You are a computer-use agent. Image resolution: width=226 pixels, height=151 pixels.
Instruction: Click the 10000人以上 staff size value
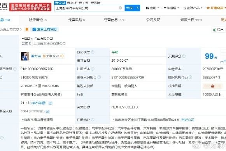pos(212,94)
